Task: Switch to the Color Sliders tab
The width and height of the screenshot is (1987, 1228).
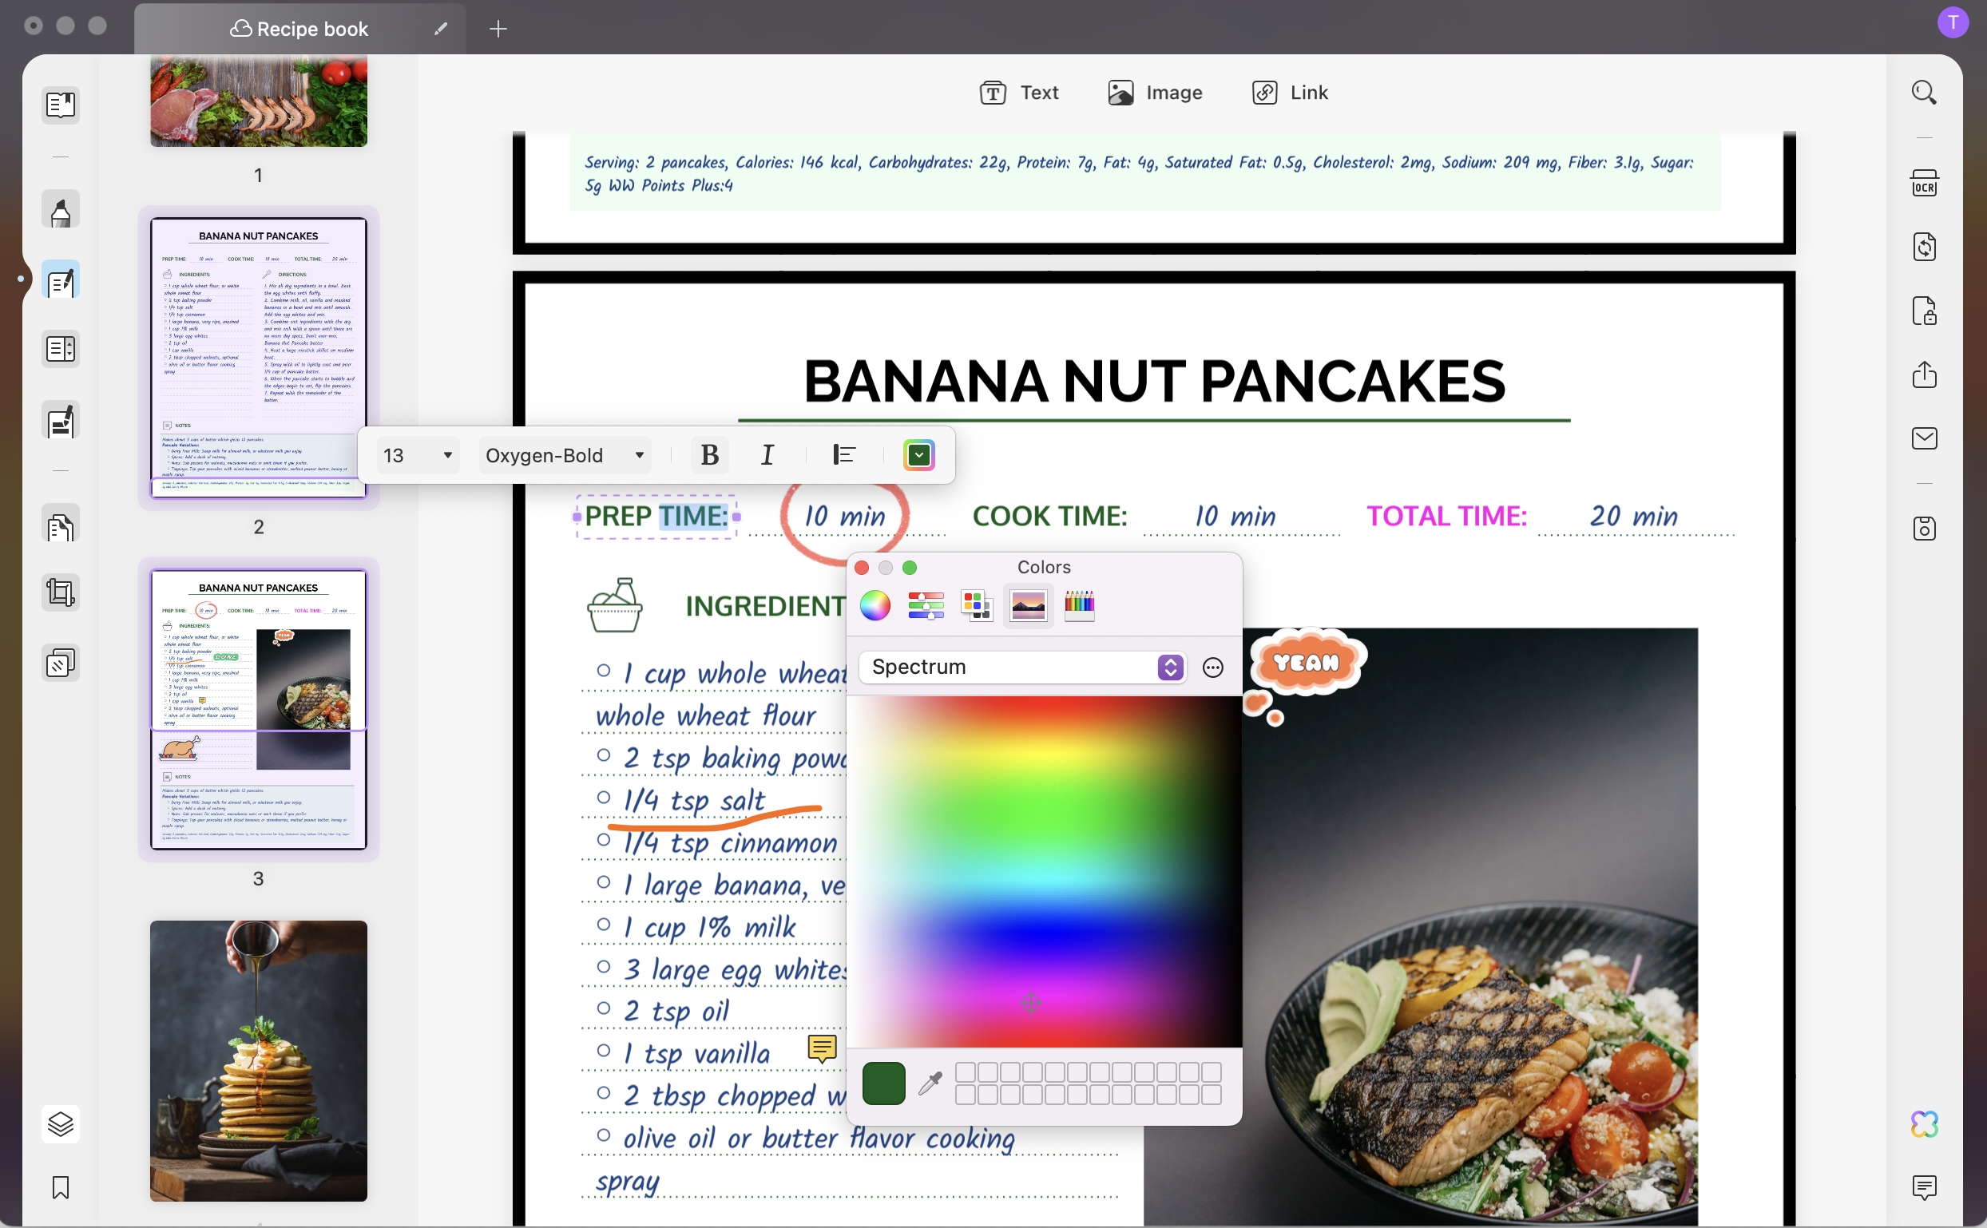Action: tap(926, 605)
